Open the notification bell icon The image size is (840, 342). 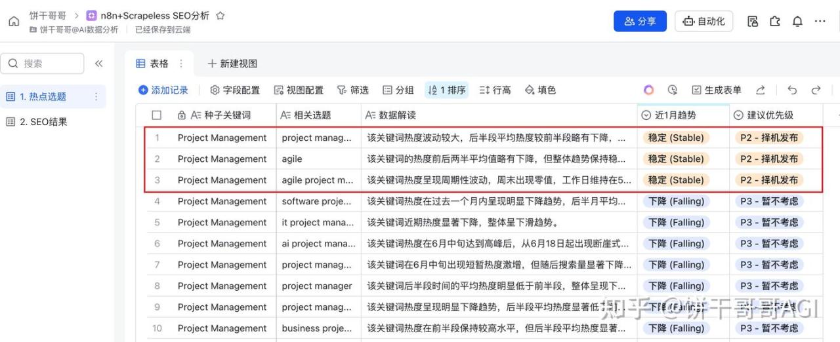point(797,22)
